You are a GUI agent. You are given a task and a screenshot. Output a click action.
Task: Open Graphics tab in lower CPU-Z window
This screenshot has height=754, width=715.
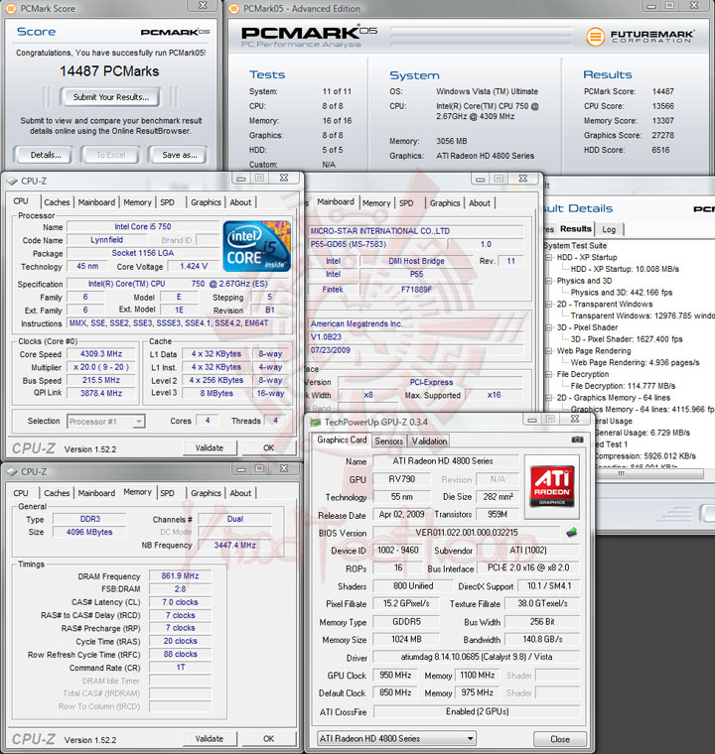click(206, 493)
